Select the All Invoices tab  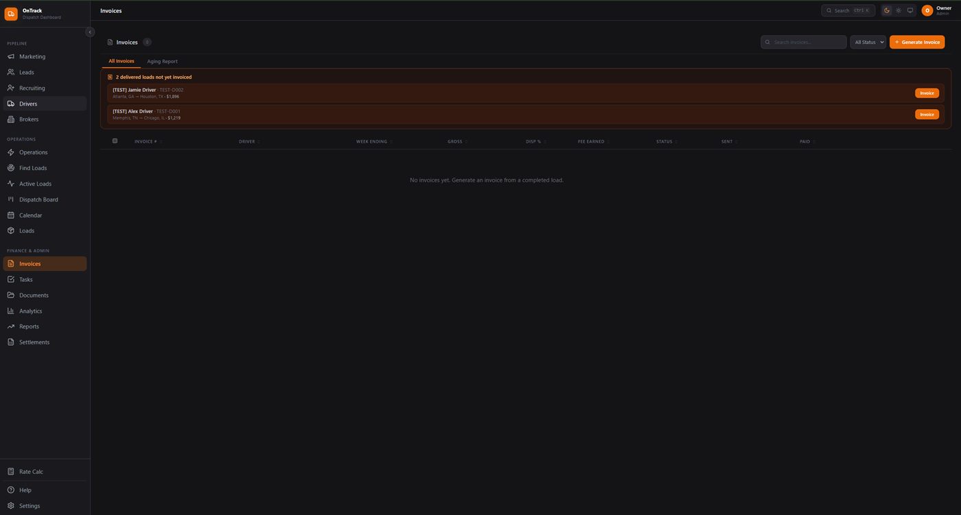[x=121, y=61]
